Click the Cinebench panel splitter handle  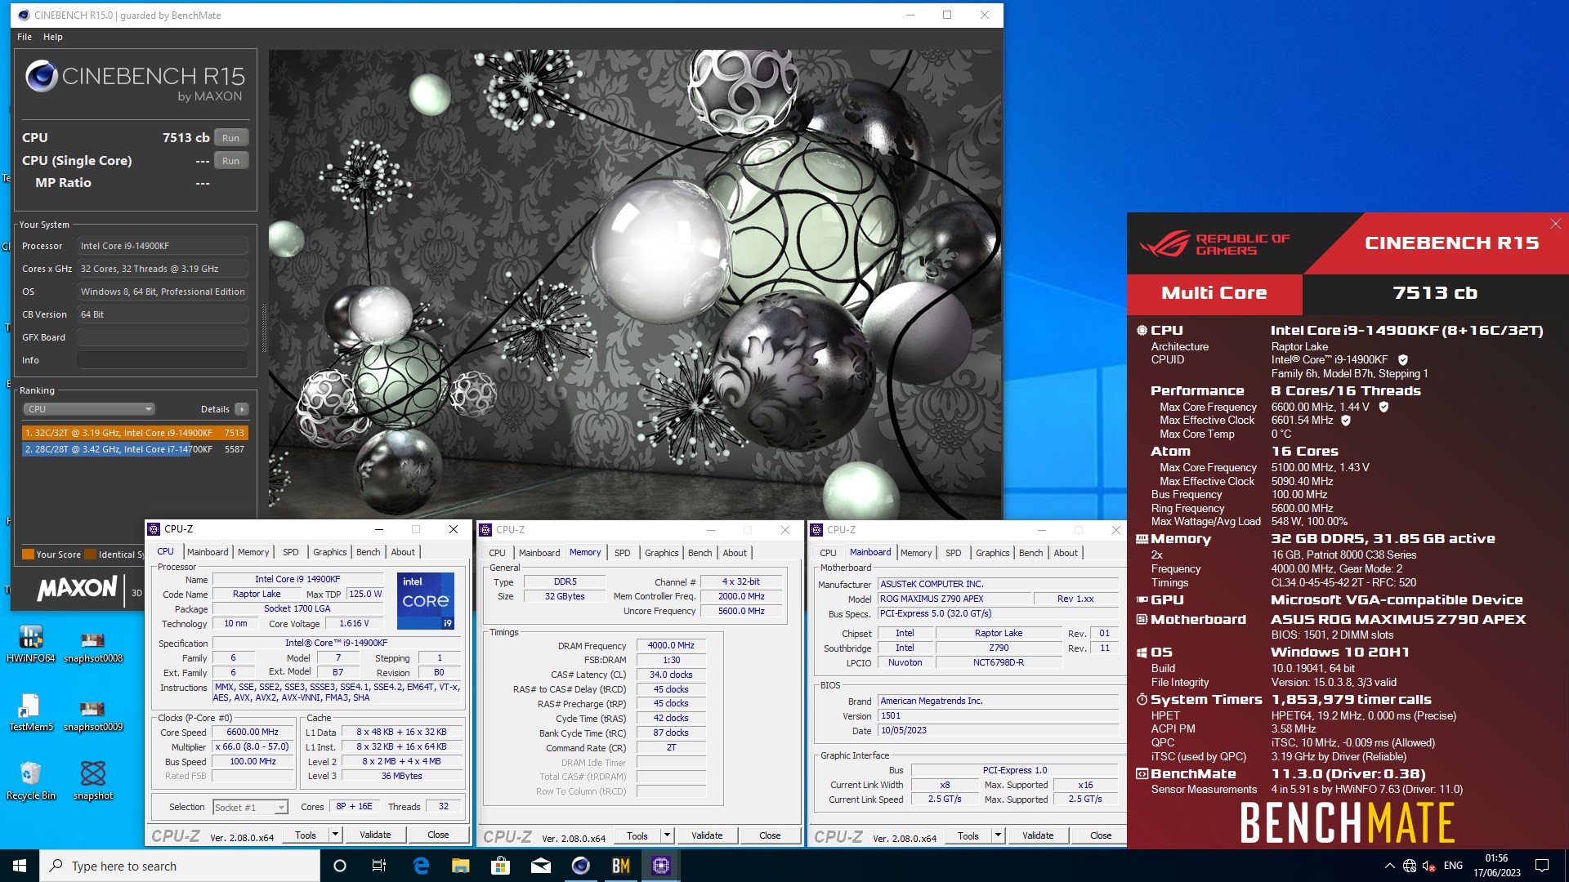tap(263, 327)
